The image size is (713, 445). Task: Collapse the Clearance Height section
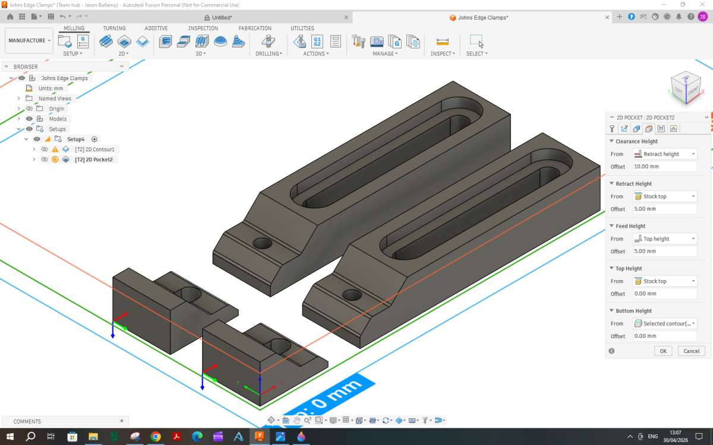pyautogui.click(x=611, y=141)
